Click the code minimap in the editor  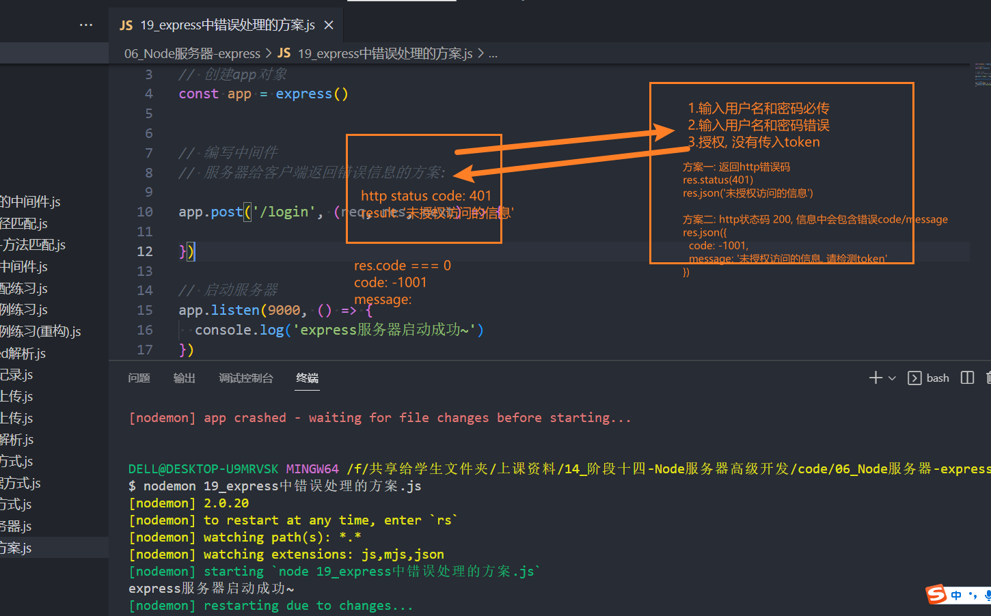click(981, 75)
